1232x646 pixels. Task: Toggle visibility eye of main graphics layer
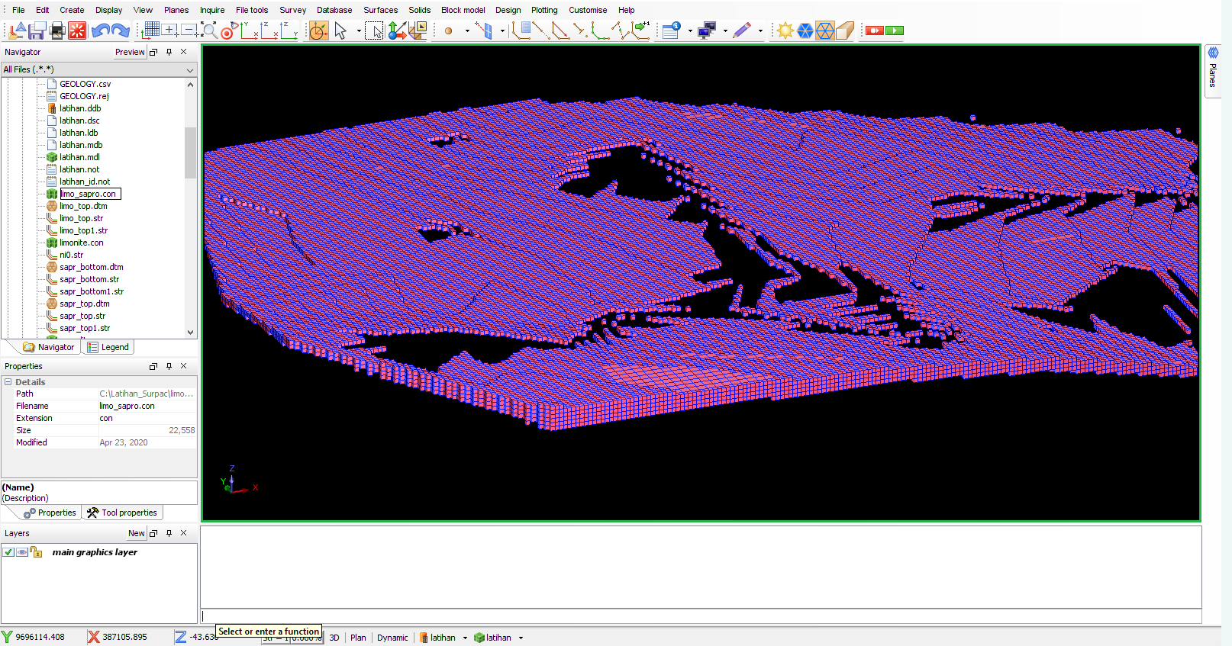(x=22, y=552)
